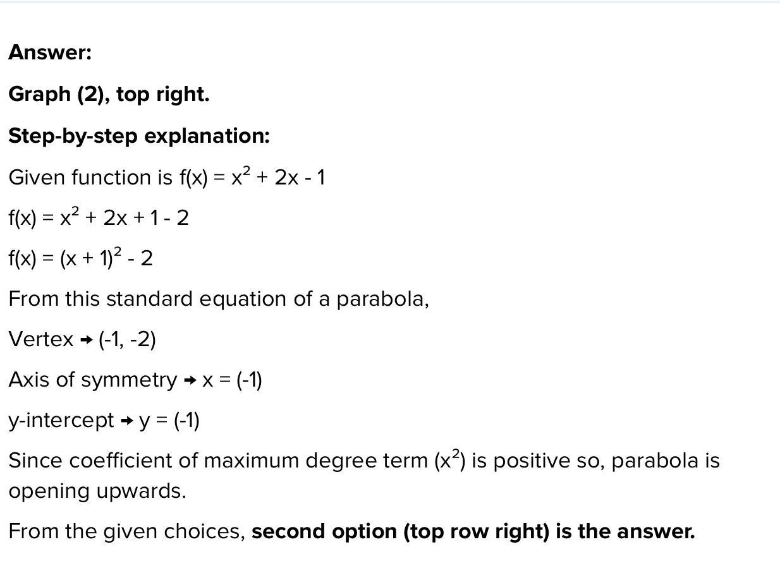Click the arrow icon after Vertex
The width and height of the screenshot is (780, 585).
87,341
